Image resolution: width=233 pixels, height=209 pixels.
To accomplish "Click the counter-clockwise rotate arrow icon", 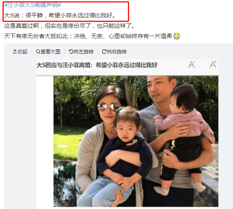I will click(71, 52).
